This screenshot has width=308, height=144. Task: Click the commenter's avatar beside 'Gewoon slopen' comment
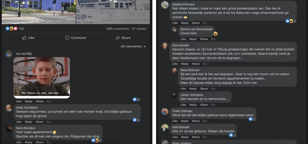(164, 46)
